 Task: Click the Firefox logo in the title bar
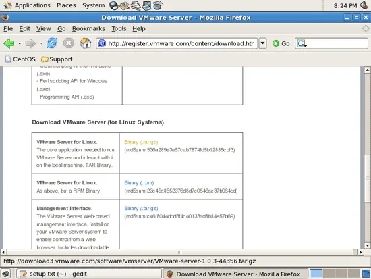[5, 18]
